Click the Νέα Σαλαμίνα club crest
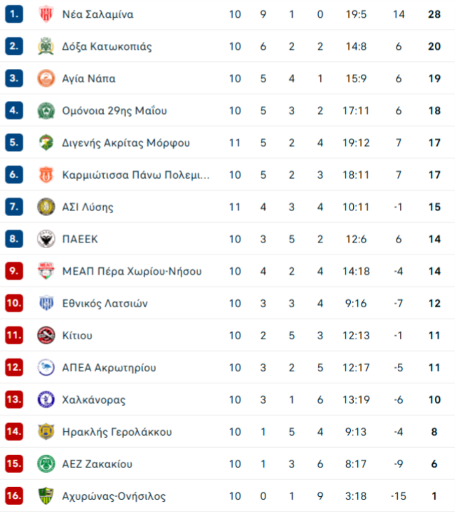455x512 pixels. point(46,14)
